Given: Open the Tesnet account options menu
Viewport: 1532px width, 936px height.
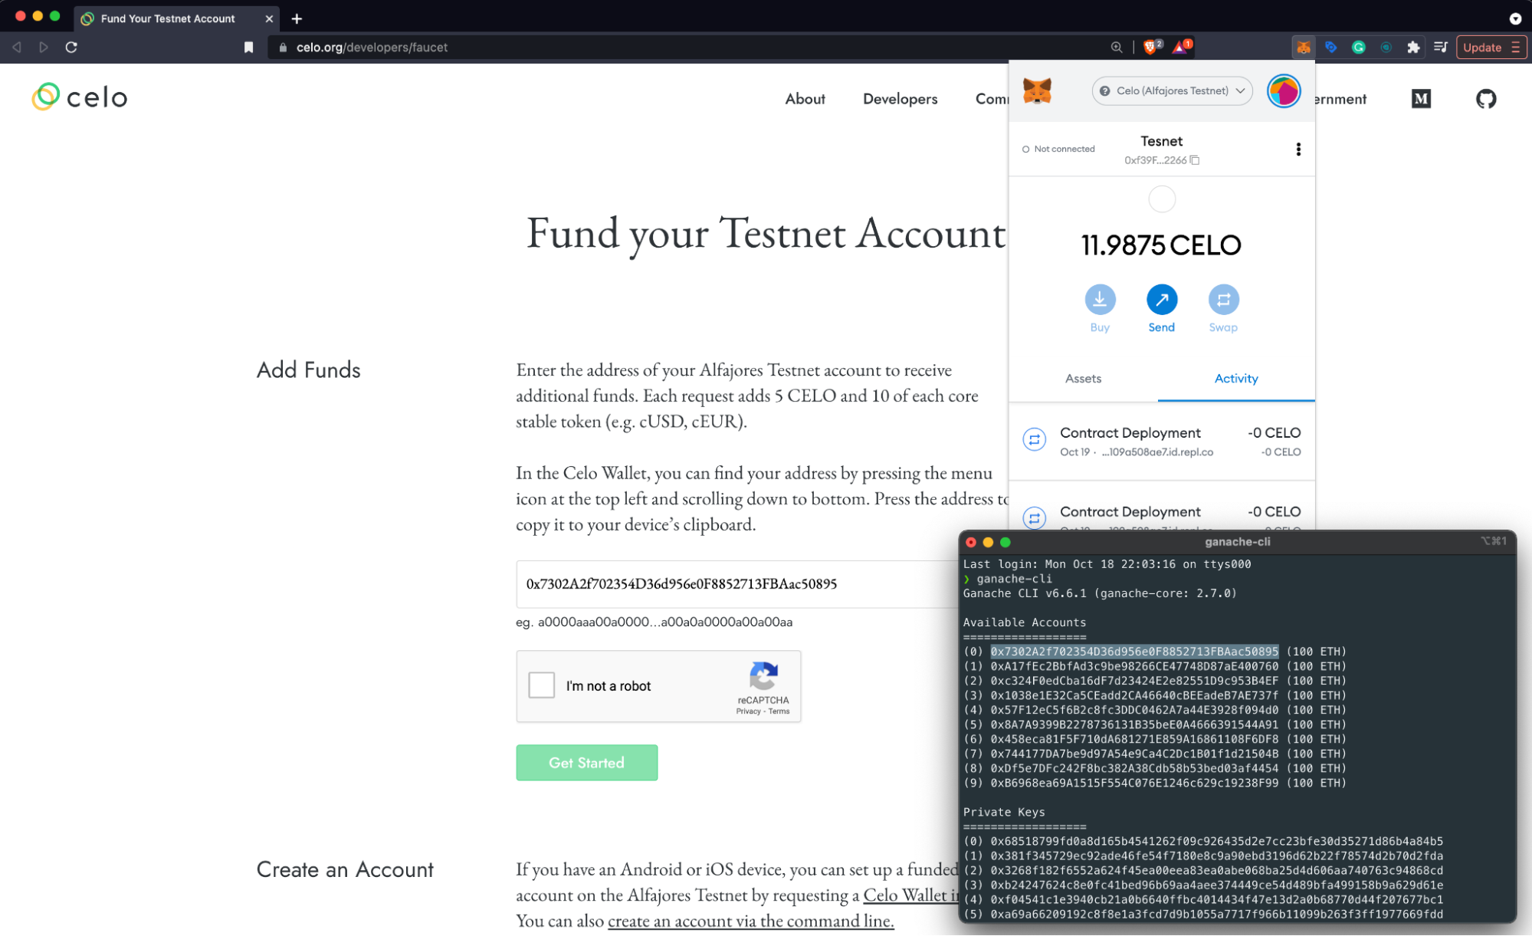Looking at the screenshot, I should (1297, 149).
